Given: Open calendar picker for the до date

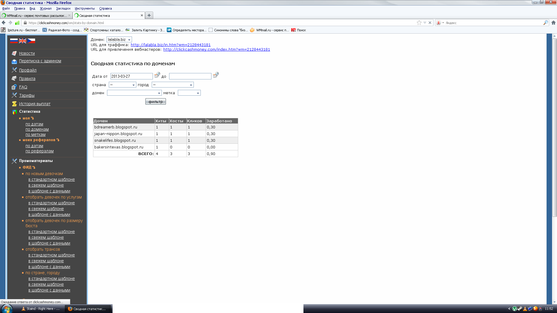Looking at the screenshot, I should 216,75.
